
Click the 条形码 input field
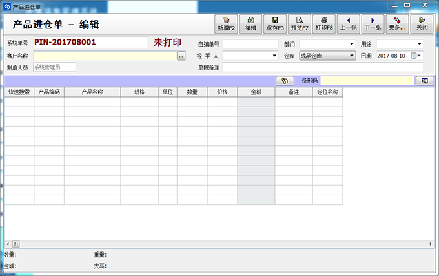(x=367, y=81)
